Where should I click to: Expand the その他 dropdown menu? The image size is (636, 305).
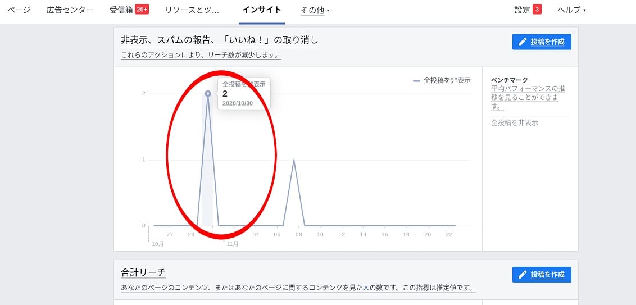(x=315, y=11)
